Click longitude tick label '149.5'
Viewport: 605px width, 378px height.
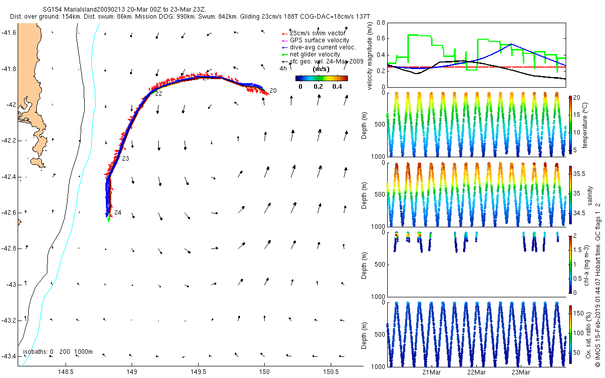point(198,372)
